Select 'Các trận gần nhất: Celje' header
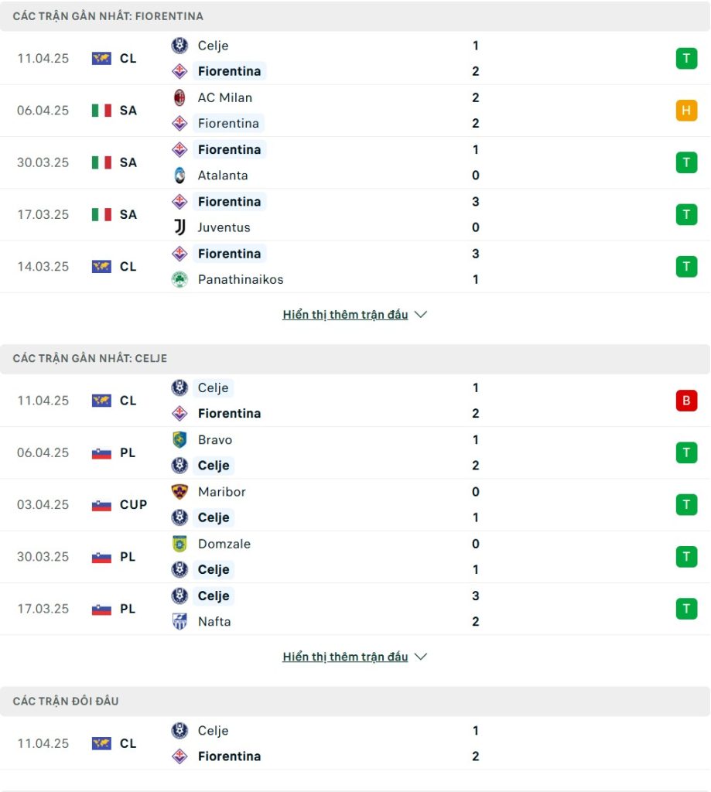This screenshot has height=792, width=711. (355, 359)
